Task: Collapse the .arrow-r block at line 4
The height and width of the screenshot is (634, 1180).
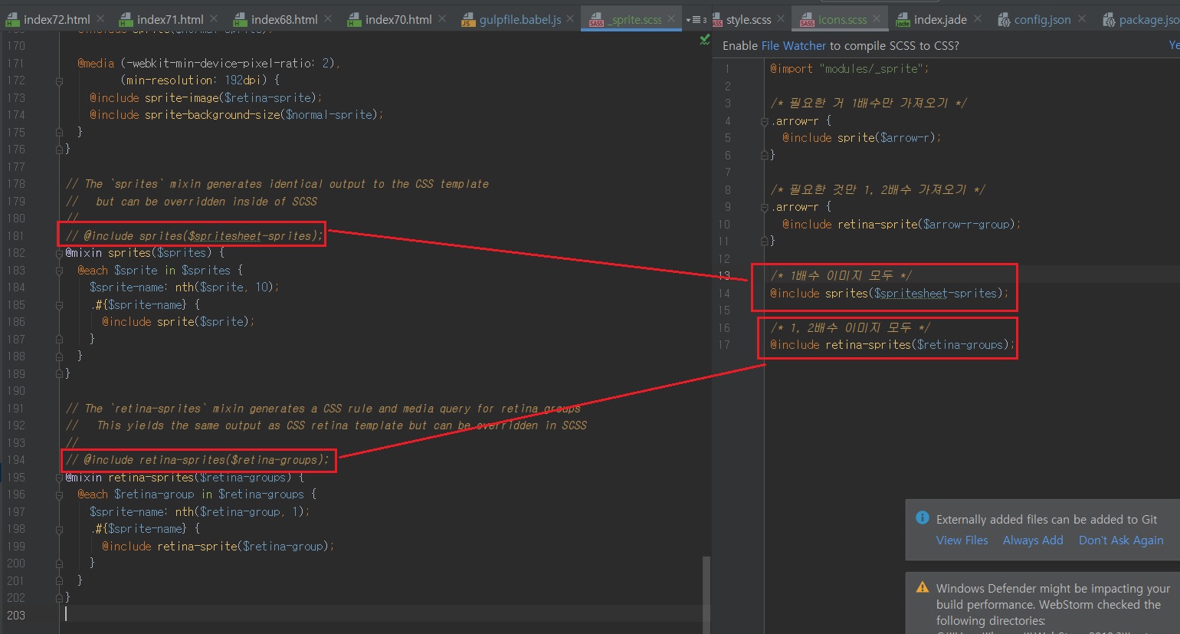Action: pos(764,121)
